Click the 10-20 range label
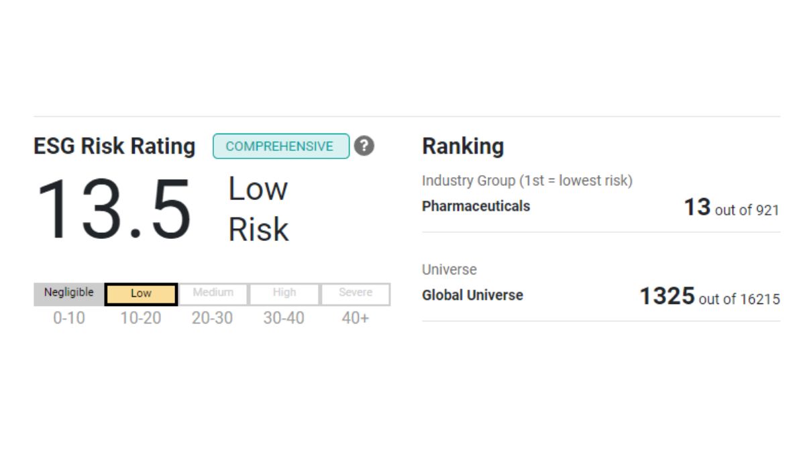The image size is (805, 453). coord(141,318)
